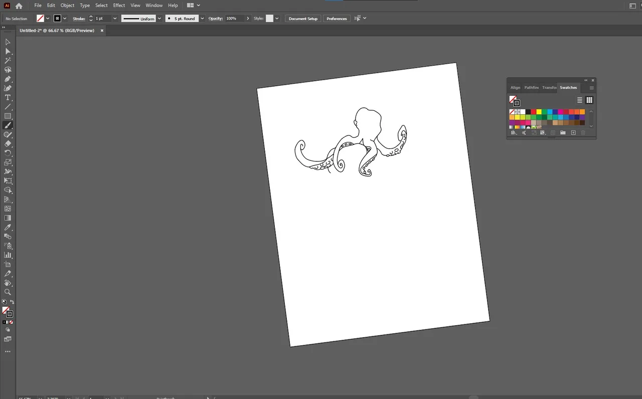Choose the Lasso tool
Screen dimensions: 642x399
8,70
